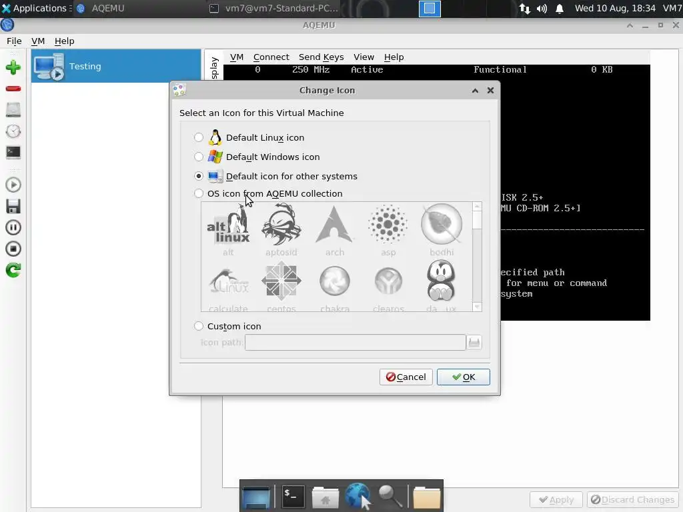The image size is (683, 512).
Task: Click the green plus add VM icon
Action: pos(13,67)
